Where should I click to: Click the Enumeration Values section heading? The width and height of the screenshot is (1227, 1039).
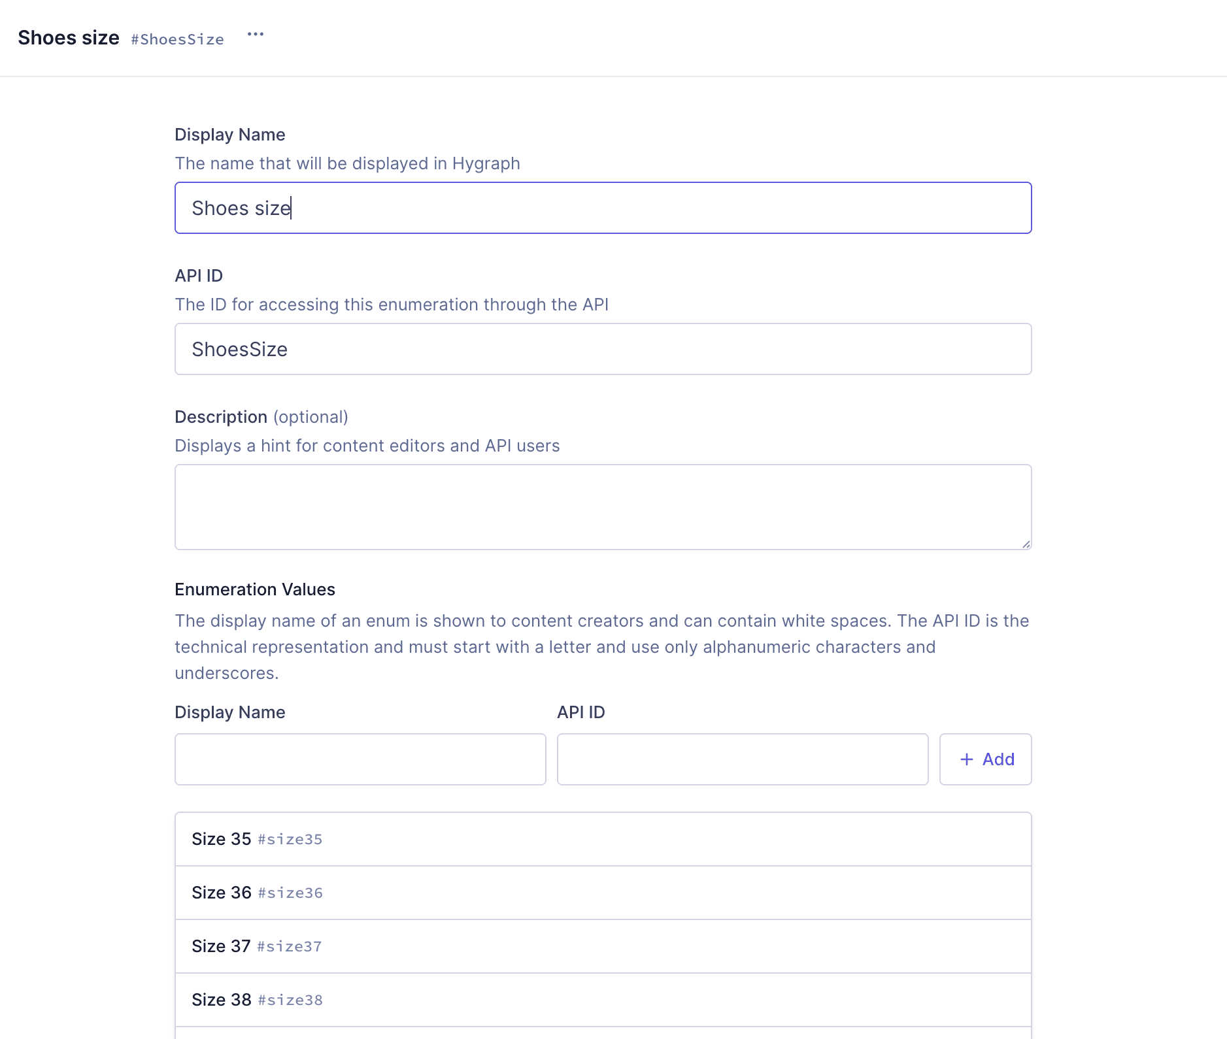(x=254, y=589)
